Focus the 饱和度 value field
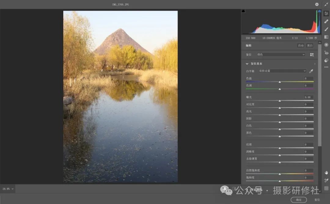330x204 pixels. [x=309, y=178]
